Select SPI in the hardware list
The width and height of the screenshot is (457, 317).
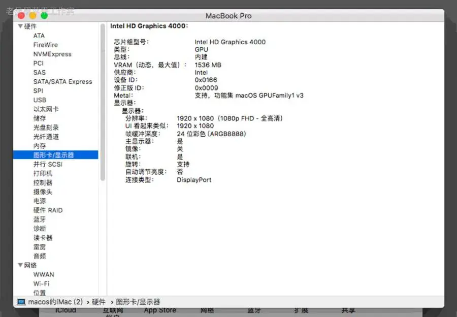click(38, 91)
